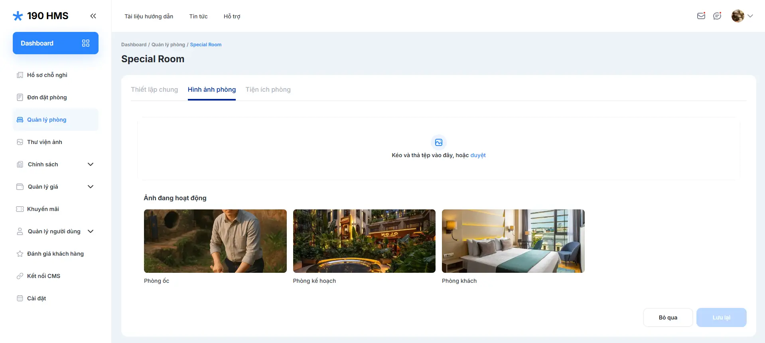Click the Bỏ qua button
This screenshot has height=343, width=765.
[668, 317]
